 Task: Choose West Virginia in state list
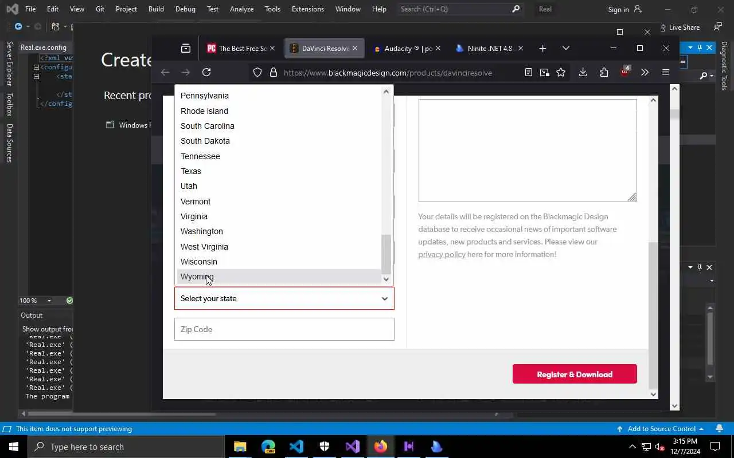pyautogui.click(x=279, y=247)
